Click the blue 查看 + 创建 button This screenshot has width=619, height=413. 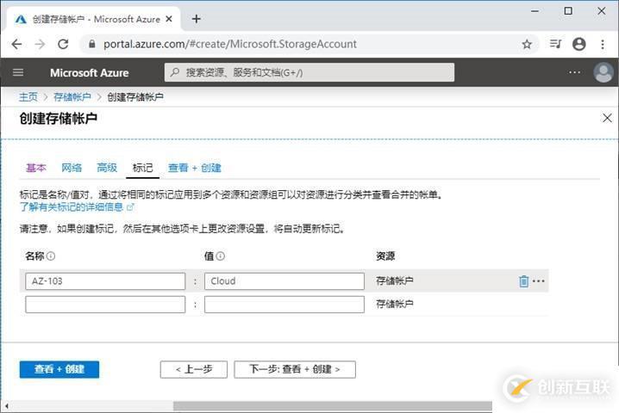pos(59,369)
